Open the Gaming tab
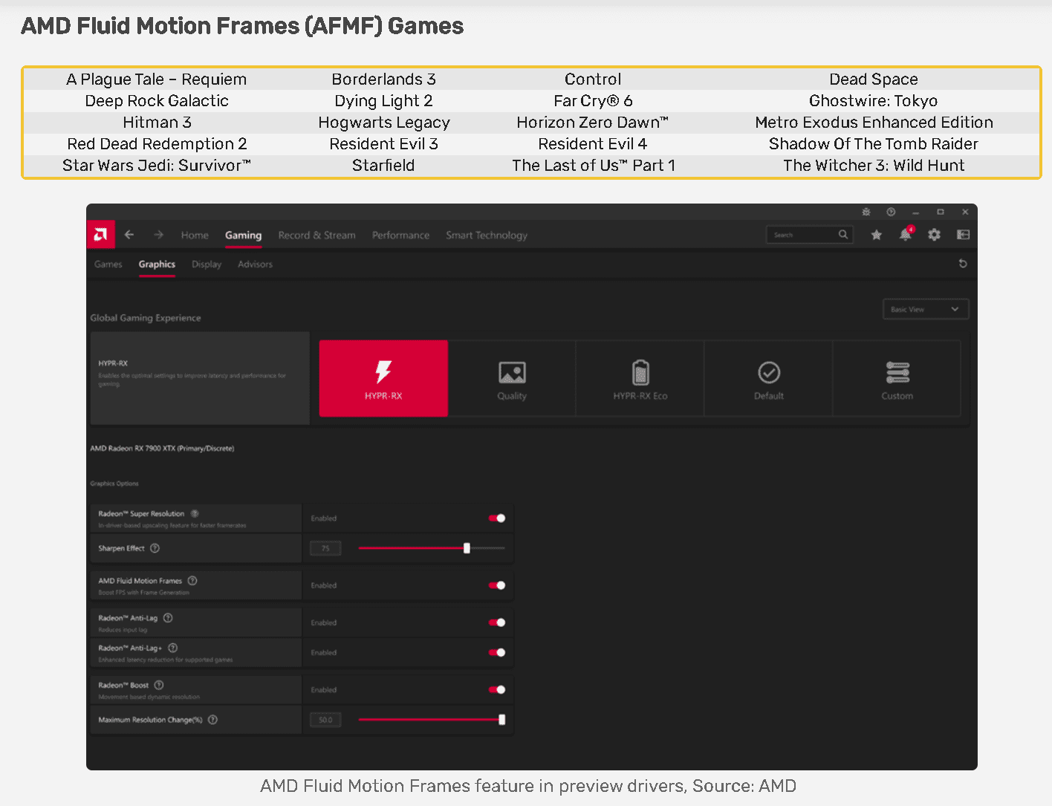The height and width of the screenshot is (806, 1052). click(x=244, y=235)
